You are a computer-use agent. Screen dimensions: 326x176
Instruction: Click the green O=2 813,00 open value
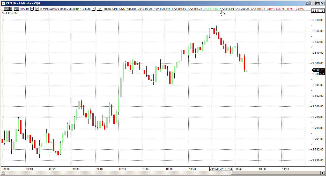point(211,9)
